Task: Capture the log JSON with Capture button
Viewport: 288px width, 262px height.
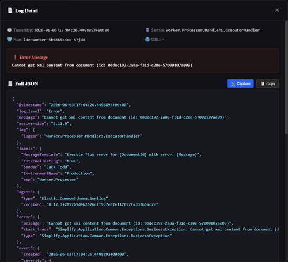Action: pyautogui.click(x=240, y=83)
